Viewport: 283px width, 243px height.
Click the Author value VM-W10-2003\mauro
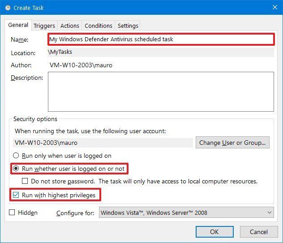(x=81, y=65)
